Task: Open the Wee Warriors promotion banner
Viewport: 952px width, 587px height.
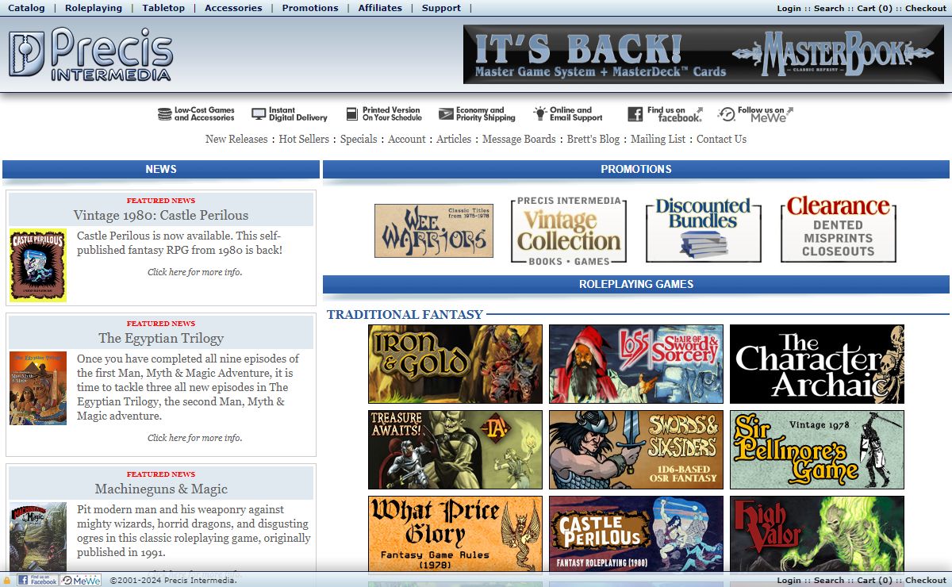Action: tap(434, 231)
